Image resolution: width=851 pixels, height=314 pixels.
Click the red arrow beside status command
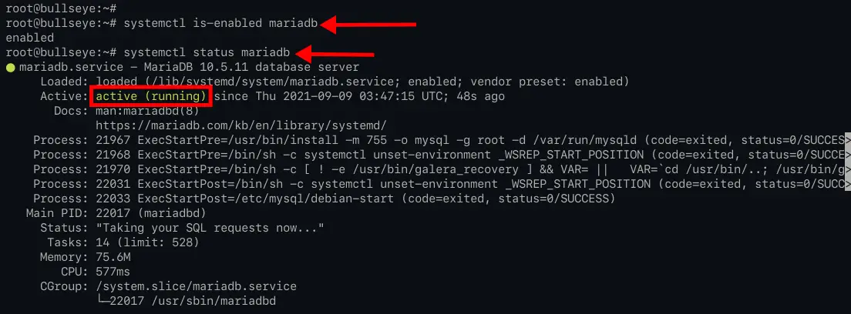coord(335,53)
